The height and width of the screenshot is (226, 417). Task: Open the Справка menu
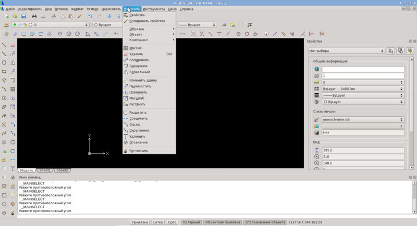click(187, 9)
